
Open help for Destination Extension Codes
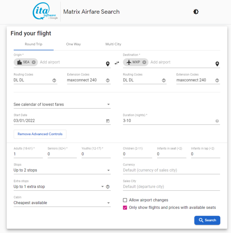tap(217, 81)
